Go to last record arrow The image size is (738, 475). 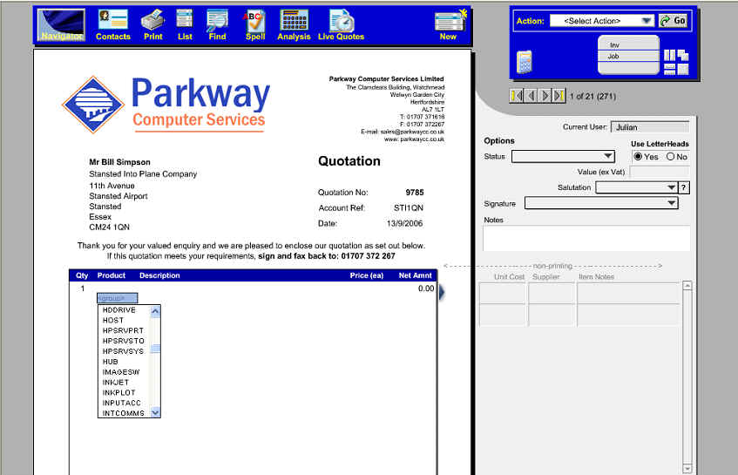click(559, 96)
